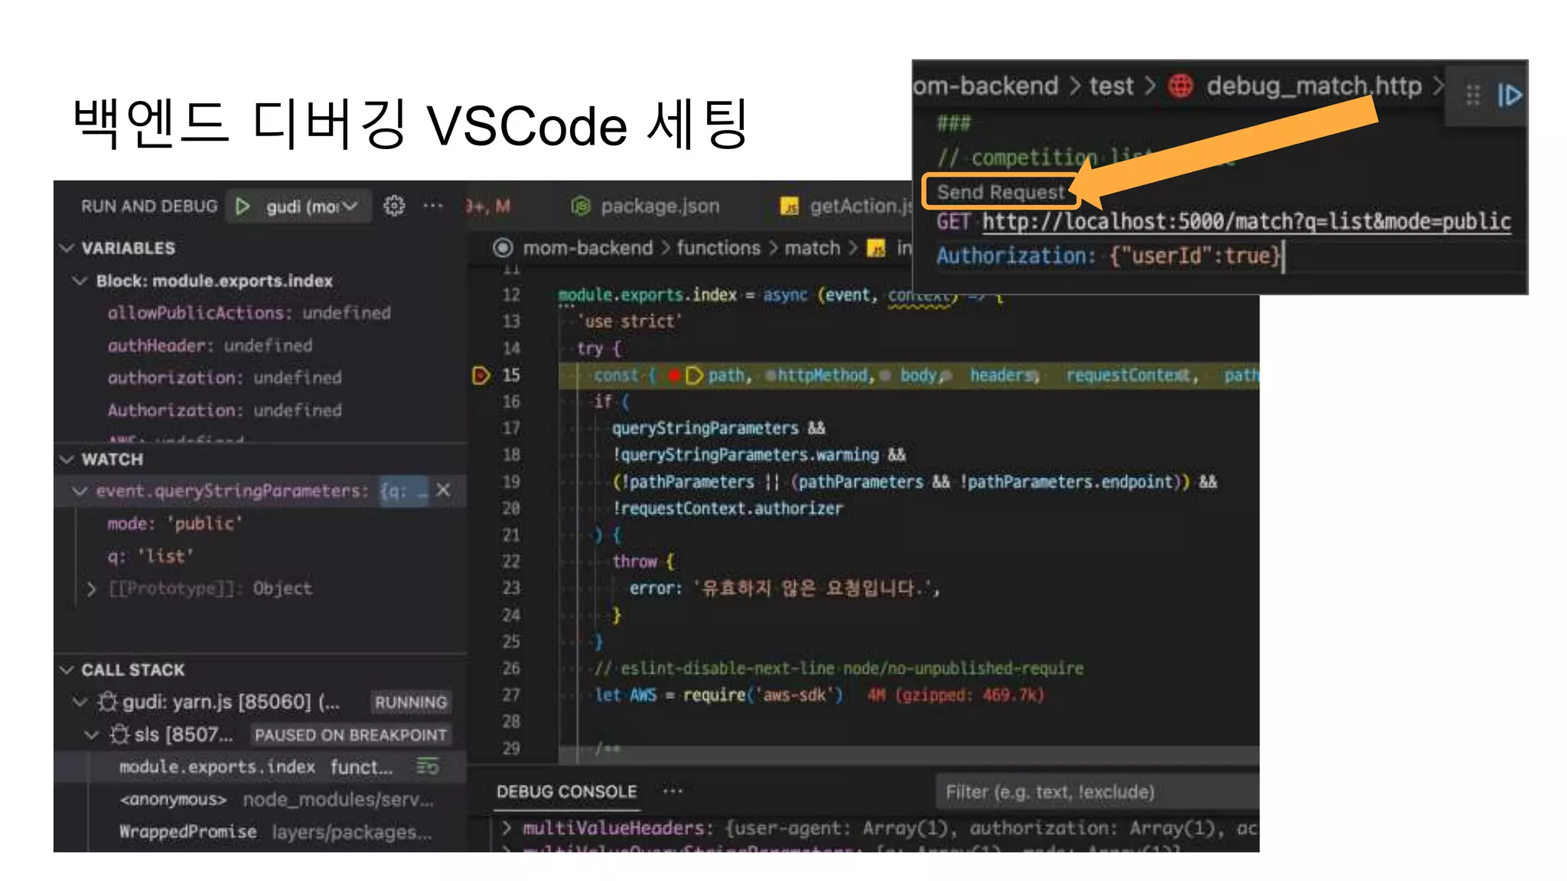Select module.exports.index stack frame

(260, 767)
